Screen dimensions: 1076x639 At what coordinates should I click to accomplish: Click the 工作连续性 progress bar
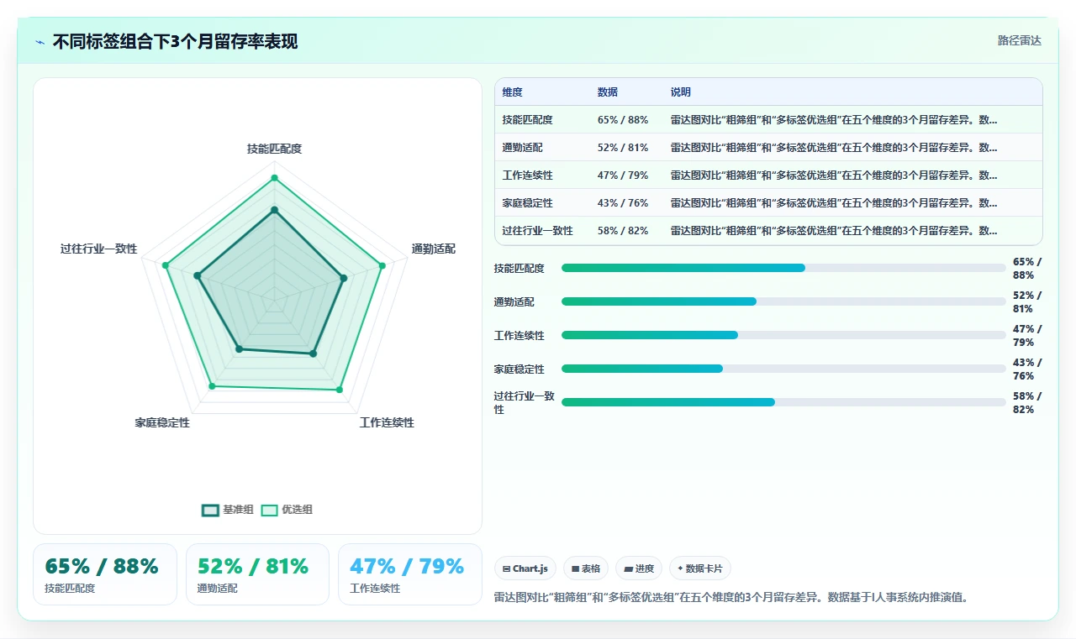(x=783, y=335)
